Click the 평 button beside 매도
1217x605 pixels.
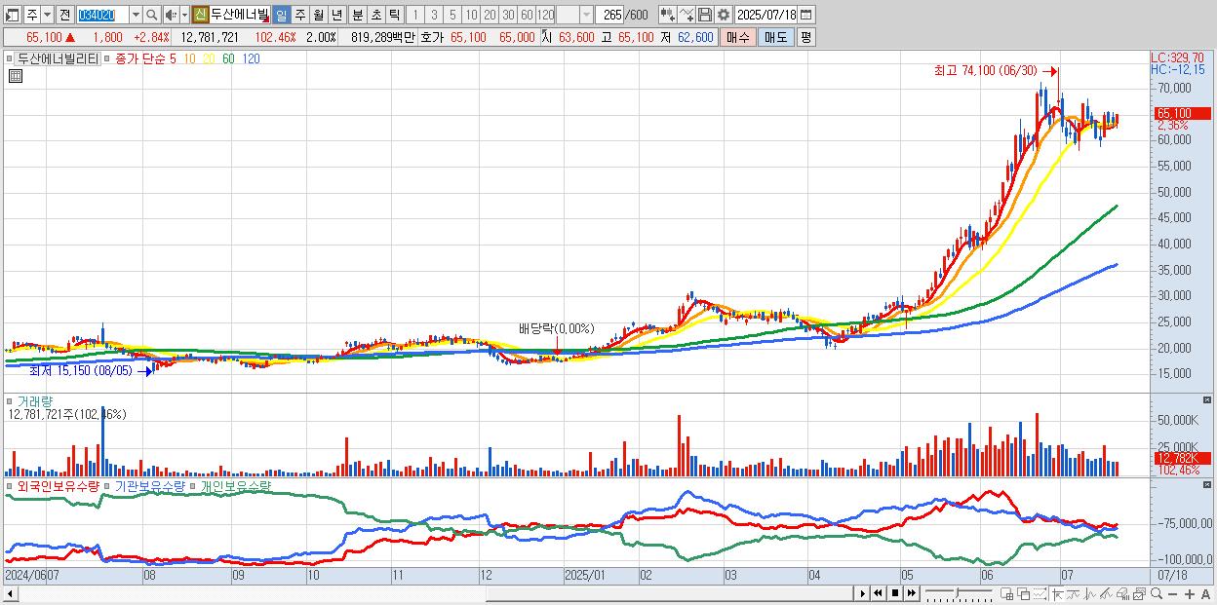click(805, 37)
